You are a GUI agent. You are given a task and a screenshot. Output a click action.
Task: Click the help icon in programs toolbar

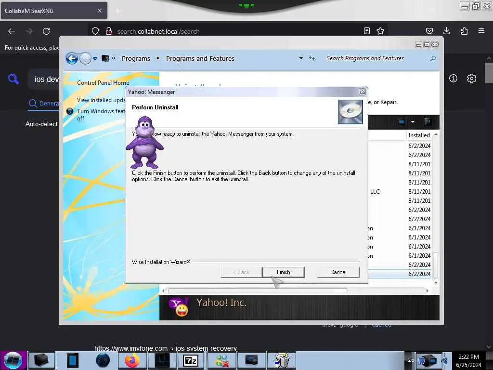(x=428, y=122)
